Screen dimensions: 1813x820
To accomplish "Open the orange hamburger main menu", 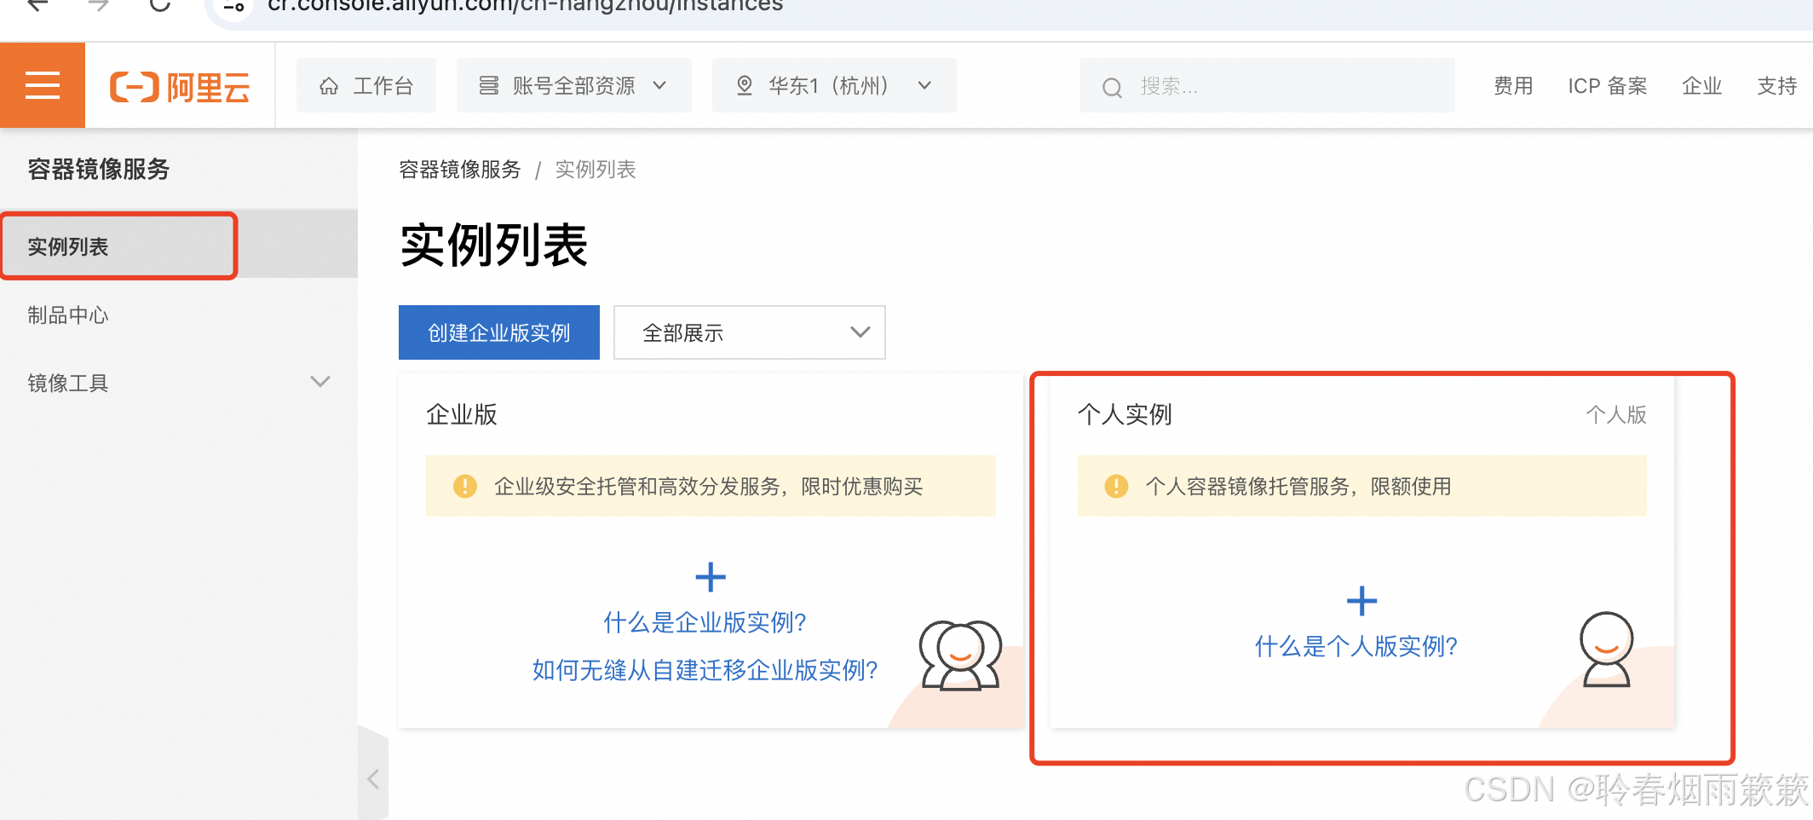I will [43, 85].
